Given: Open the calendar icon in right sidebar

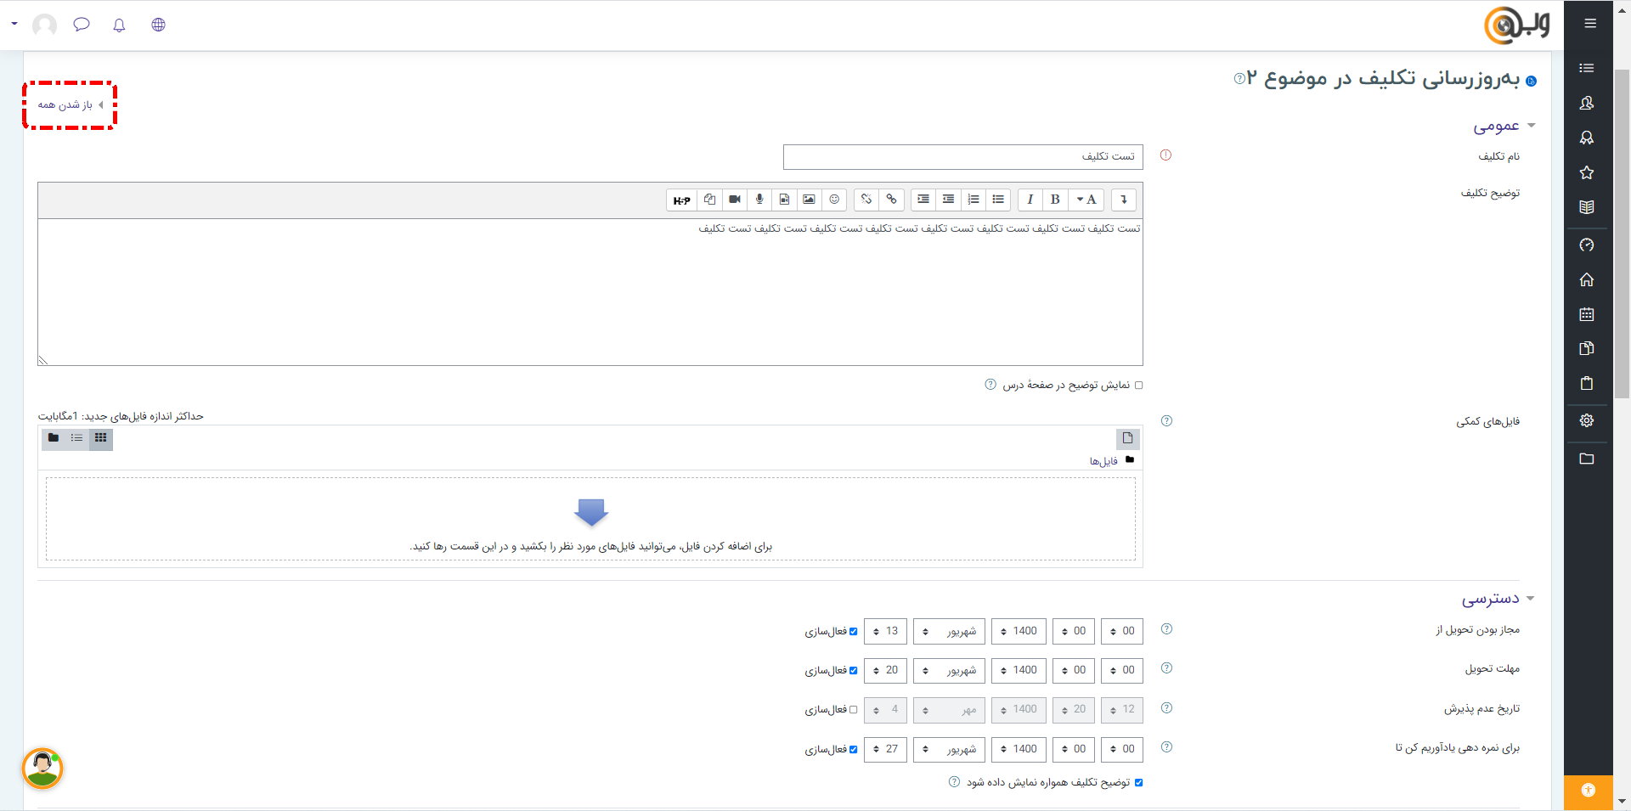Looking at the screenshot, I should click(x=1586, y=314).
